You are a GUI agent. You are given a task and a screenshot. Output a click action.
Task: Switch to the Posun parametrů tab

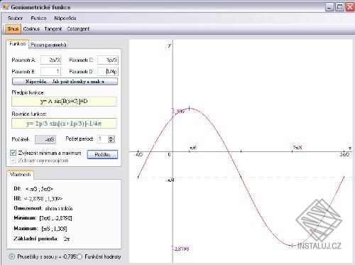[x=48, y=45]
